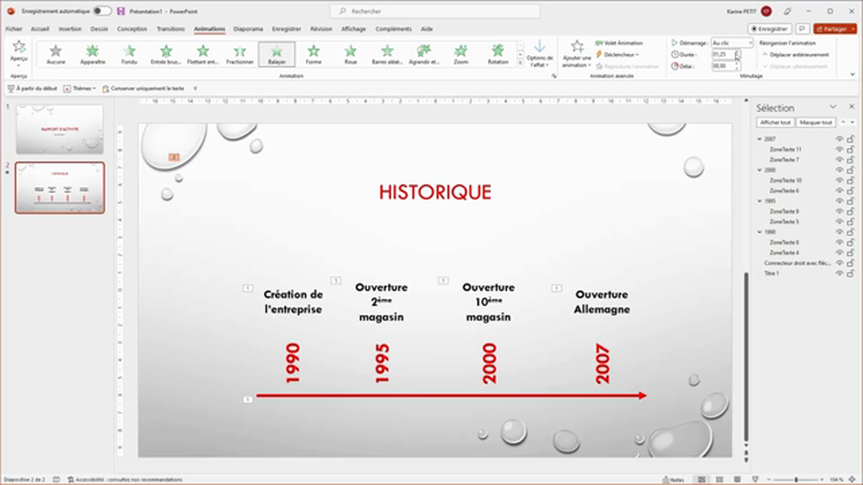Screen dimensions: 863x485
Task: Click in the Rechercher search box
Action: (x=435, y=11)
